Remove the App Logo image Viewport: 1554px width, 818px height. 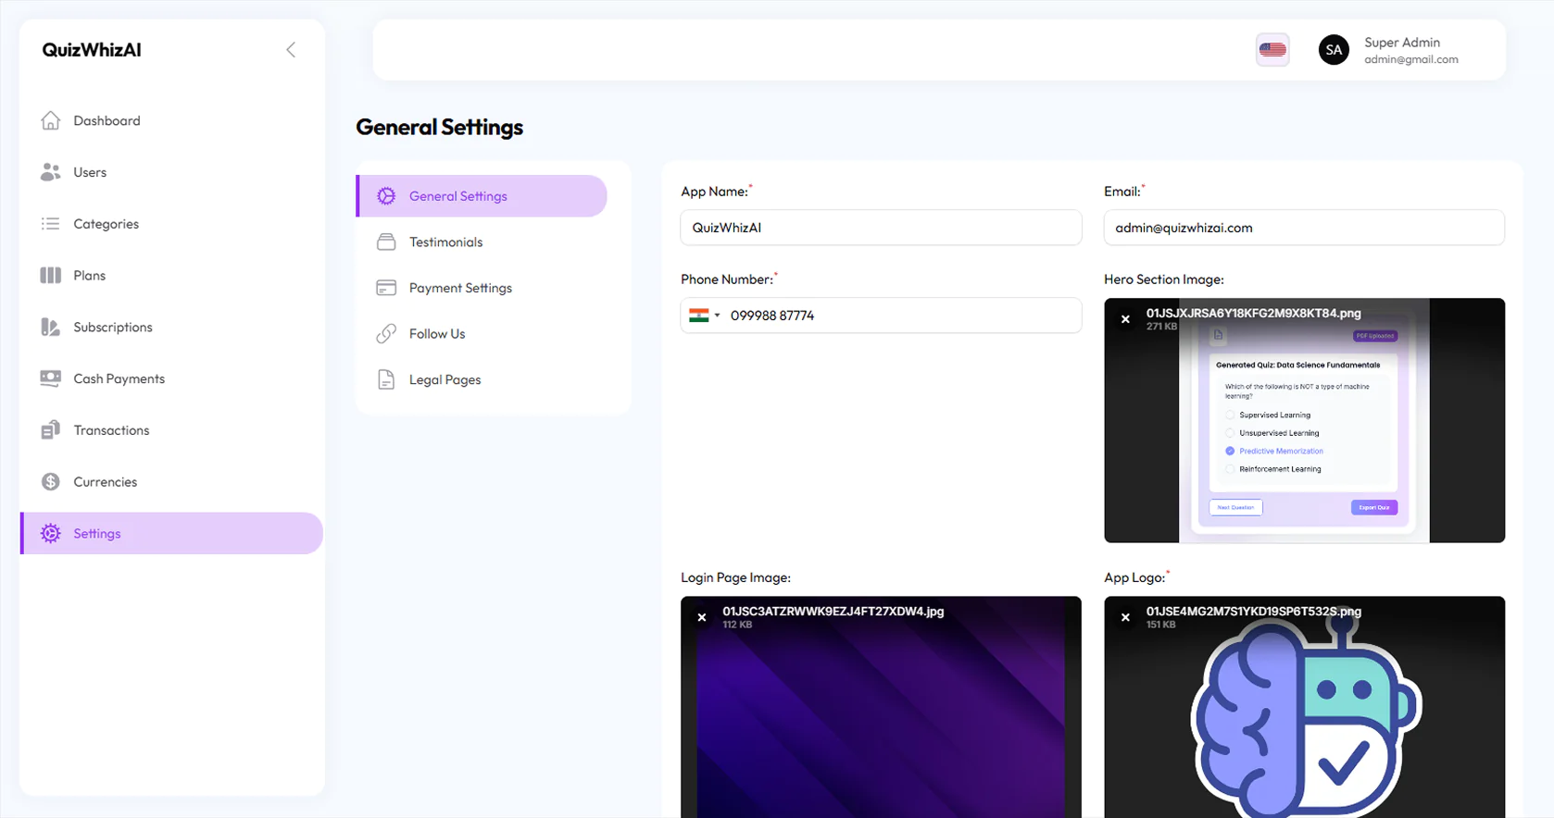(1125, 617)
